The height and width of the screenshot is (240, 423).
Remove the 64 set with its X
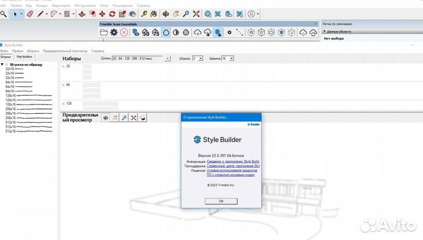tap(63, 85)
